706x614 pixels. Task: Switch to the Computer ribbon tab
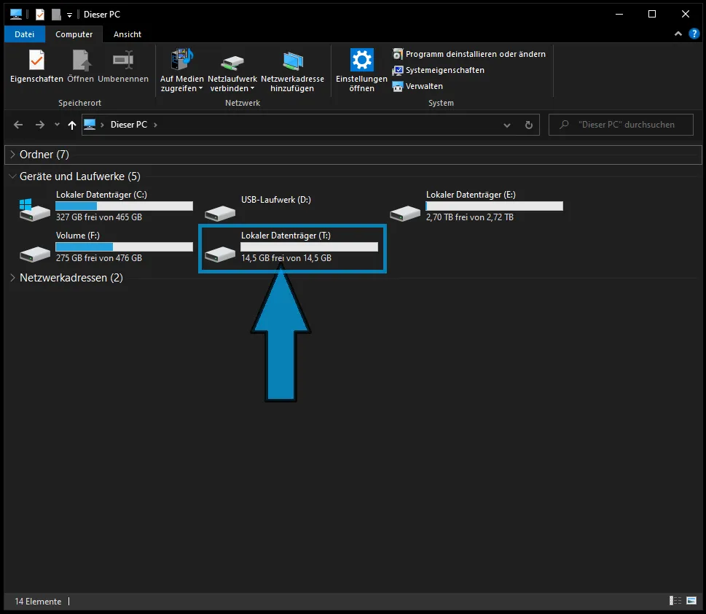point(74,34)
